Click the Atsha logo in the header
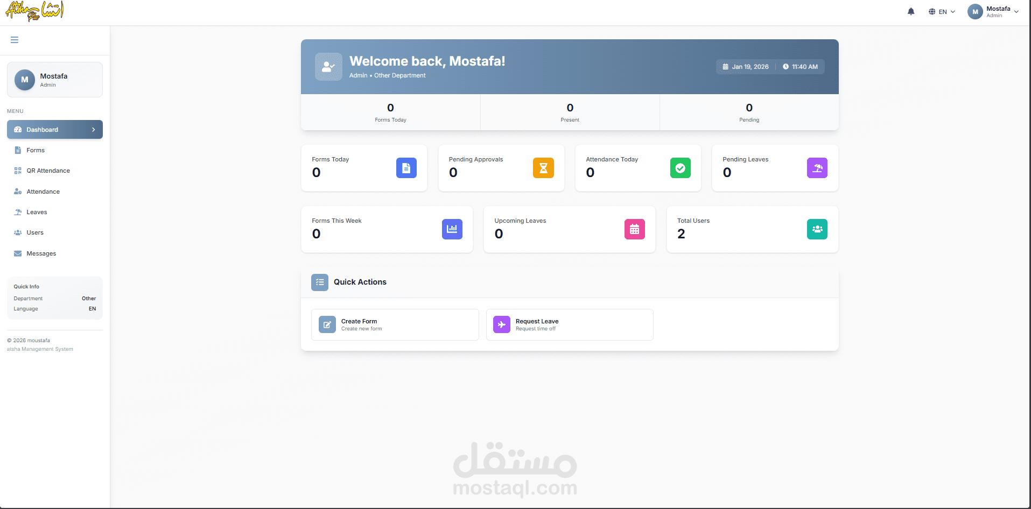The image size is (1031, 509). 35,11
